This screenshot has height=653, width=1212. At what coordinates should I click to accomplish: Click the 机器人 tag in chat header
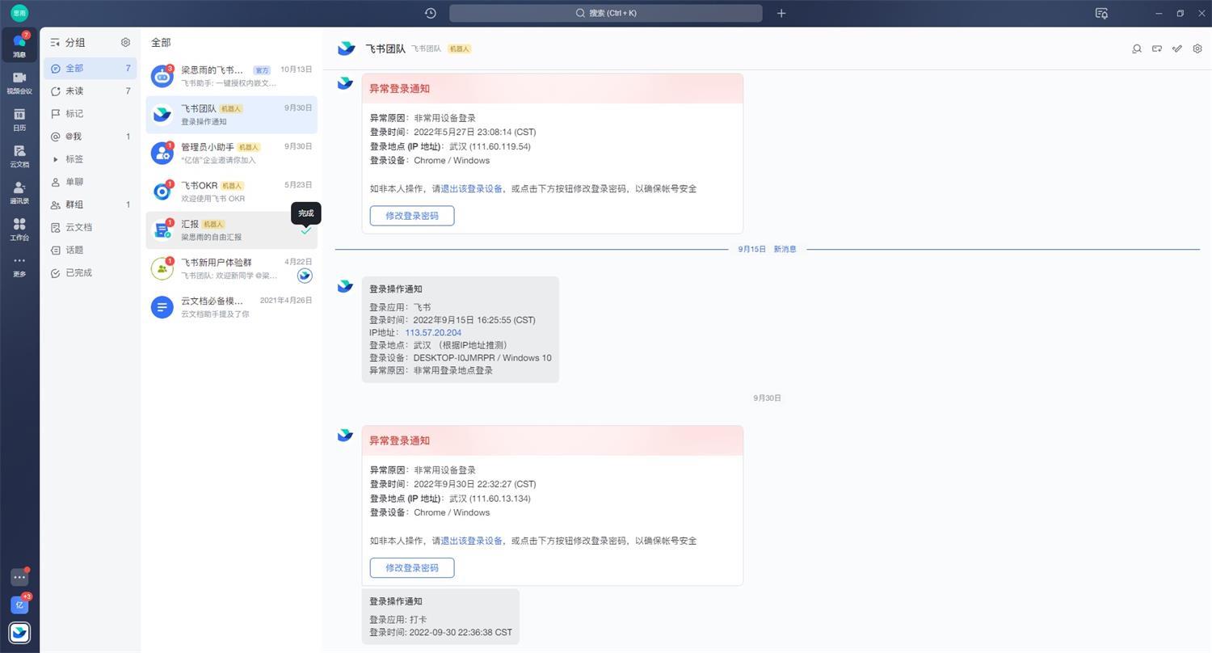(x=460, y=48)
